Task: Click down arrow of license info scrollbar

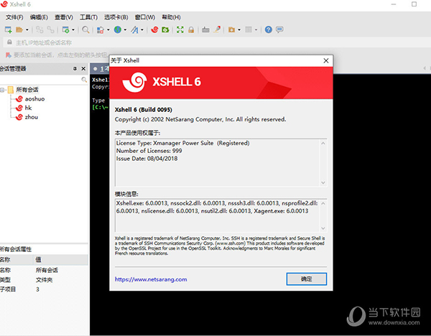Action: (x=323, y=182)
